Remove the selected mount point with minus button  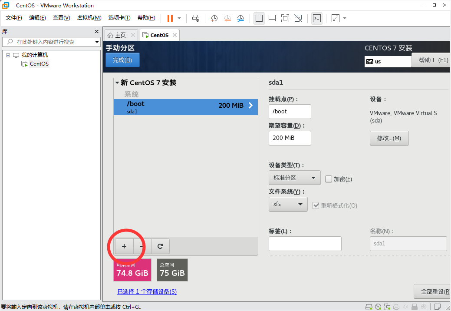(142, 246)
